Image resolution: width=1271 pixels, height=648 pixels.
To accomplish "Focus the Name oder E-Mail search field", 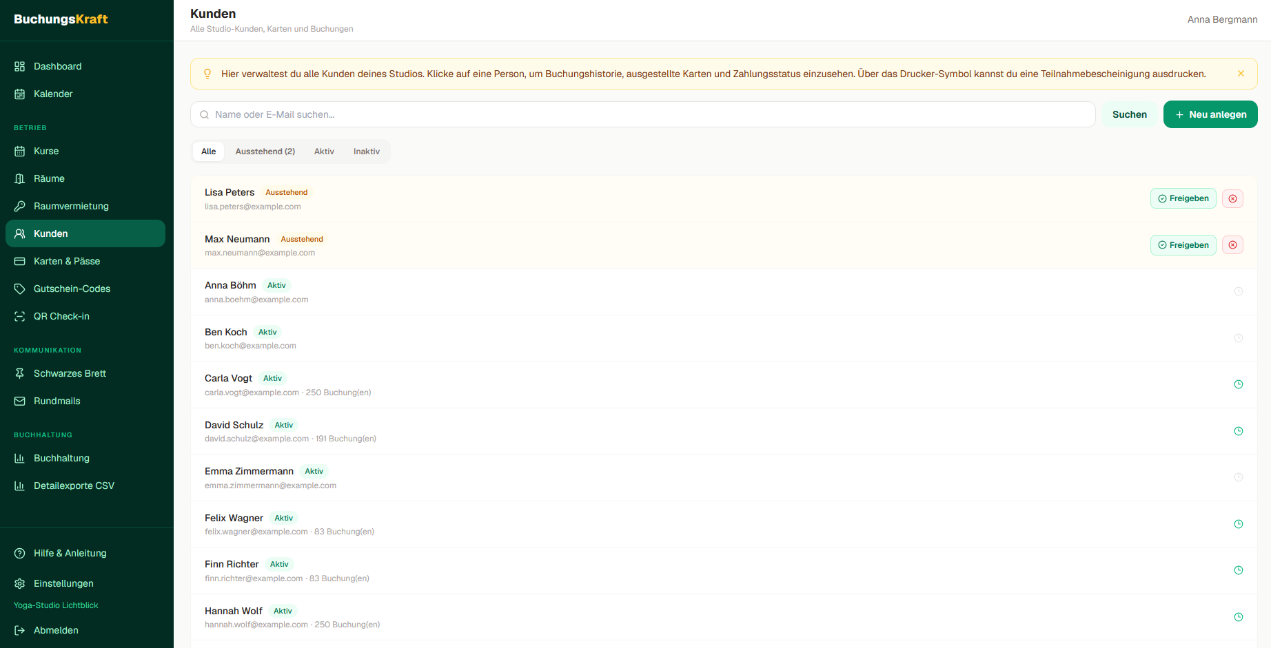I will (x=642, y=114).
